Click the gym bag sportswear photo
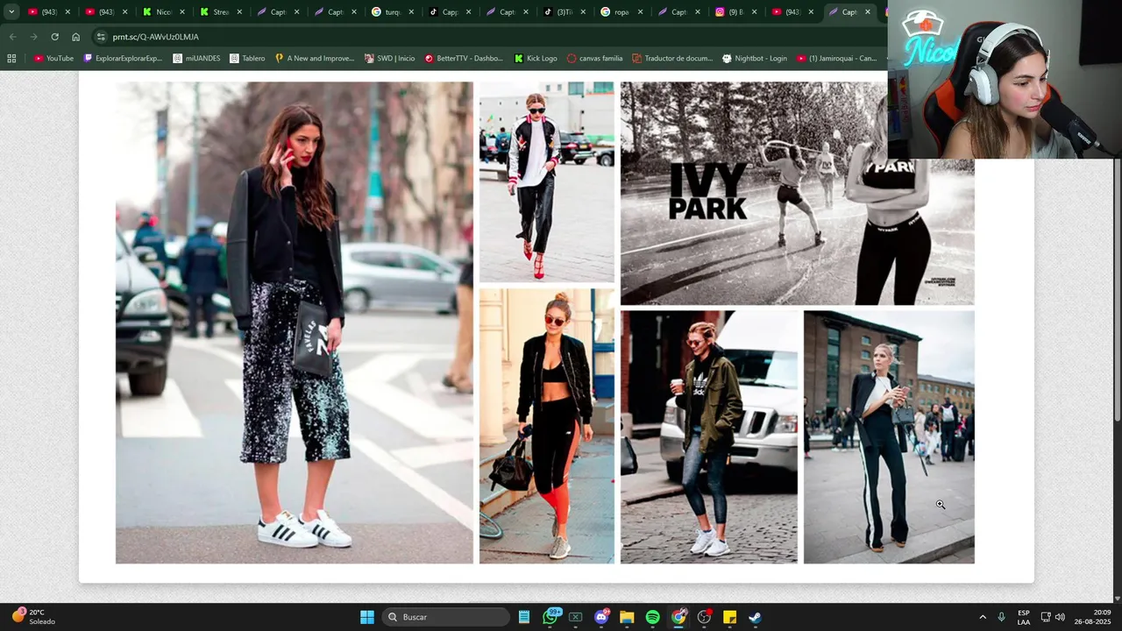Image resolution: width=1122 pixels, height=631 pixels. click(547, 426)
